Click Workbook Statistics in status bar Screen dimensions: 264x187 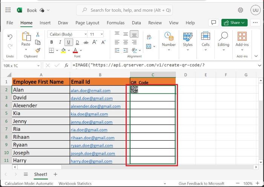(75, 184)
